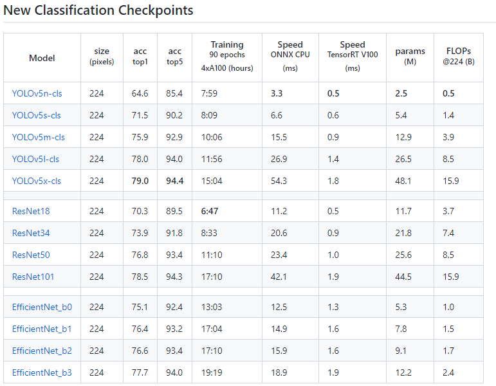Screen dimensions: 496x386
Task: Click the New Classification Checkpoints heading
Action: pyautogui.click(x=98, y=10)
